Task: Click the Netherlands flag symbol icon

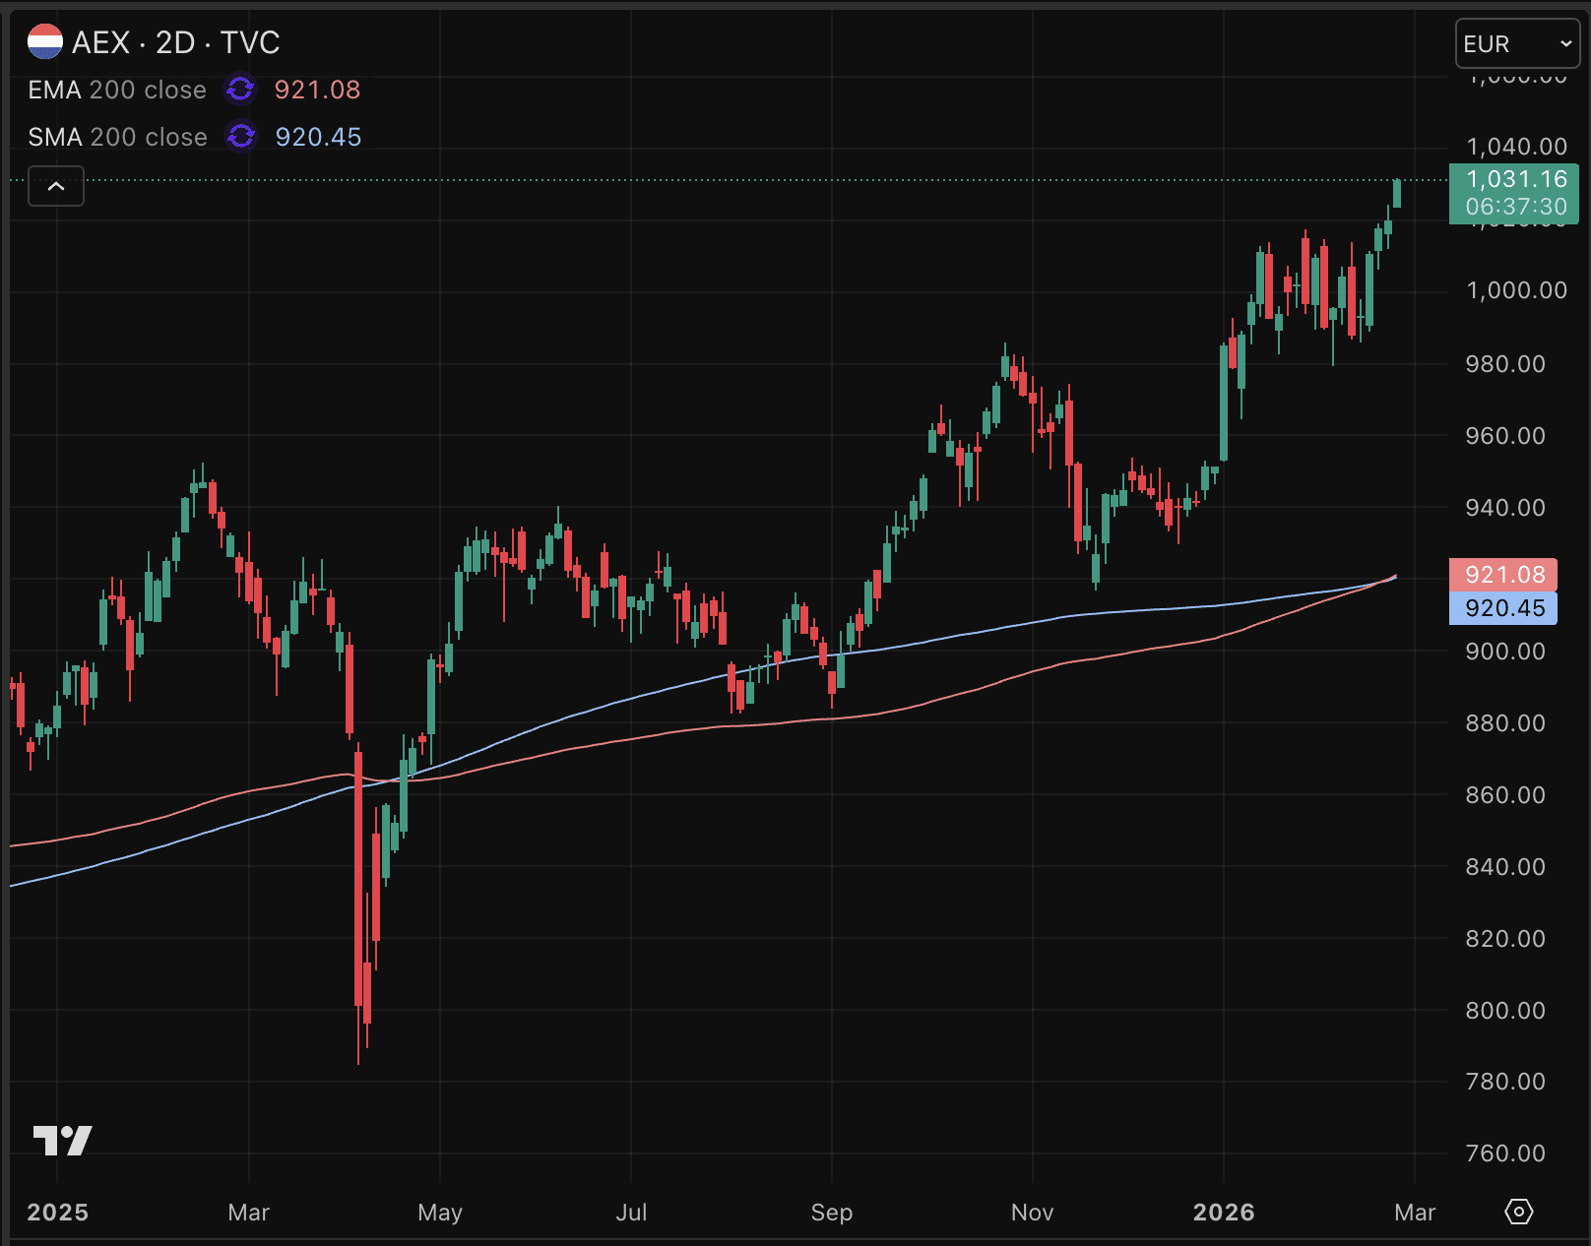Action: pyautogui.click(x=44, y=42)
